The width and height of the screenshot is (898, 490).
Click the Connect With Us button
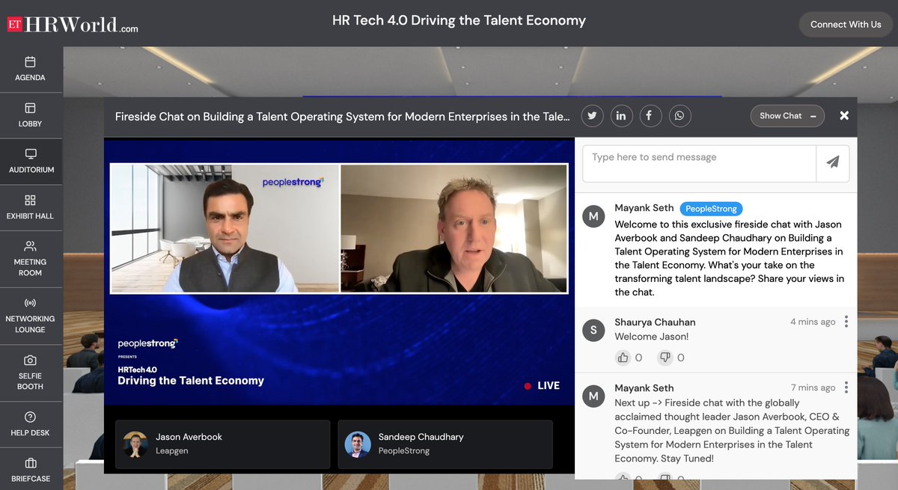(x=846, y=25)
